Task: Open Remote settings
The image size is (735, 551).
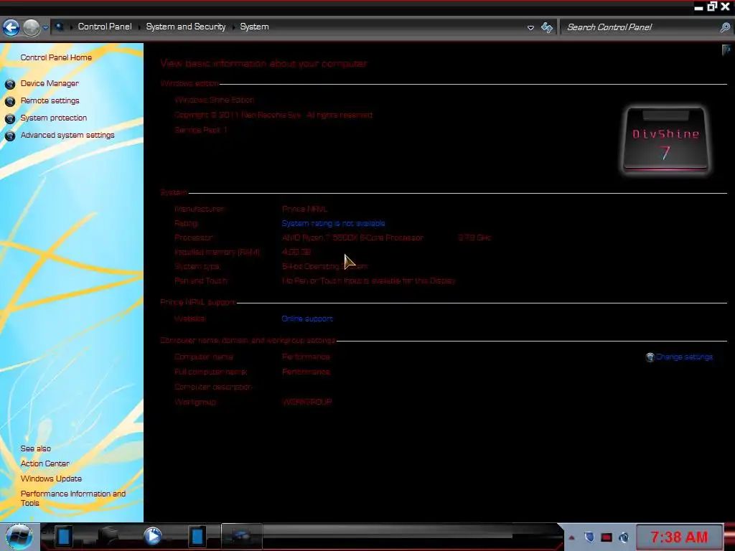Action: (x=50, y=100)
